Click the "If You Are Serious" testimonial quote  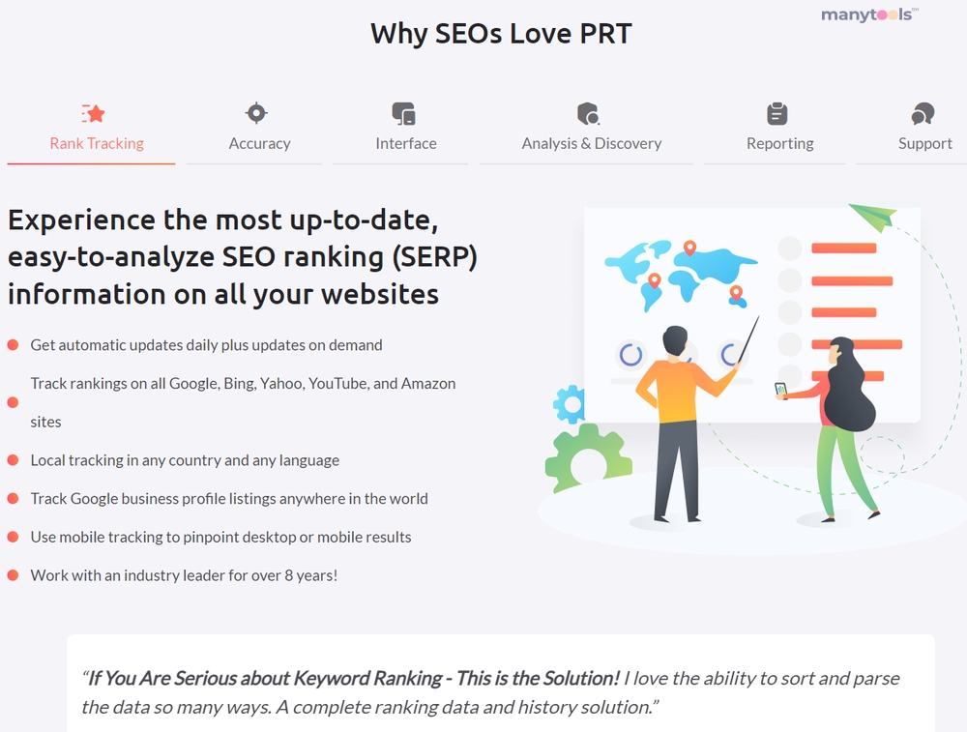click(490, 692)
